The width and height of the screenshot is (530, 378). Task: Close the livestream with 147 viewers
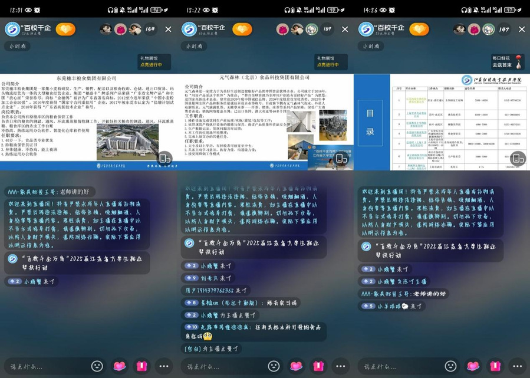(522, 29)
